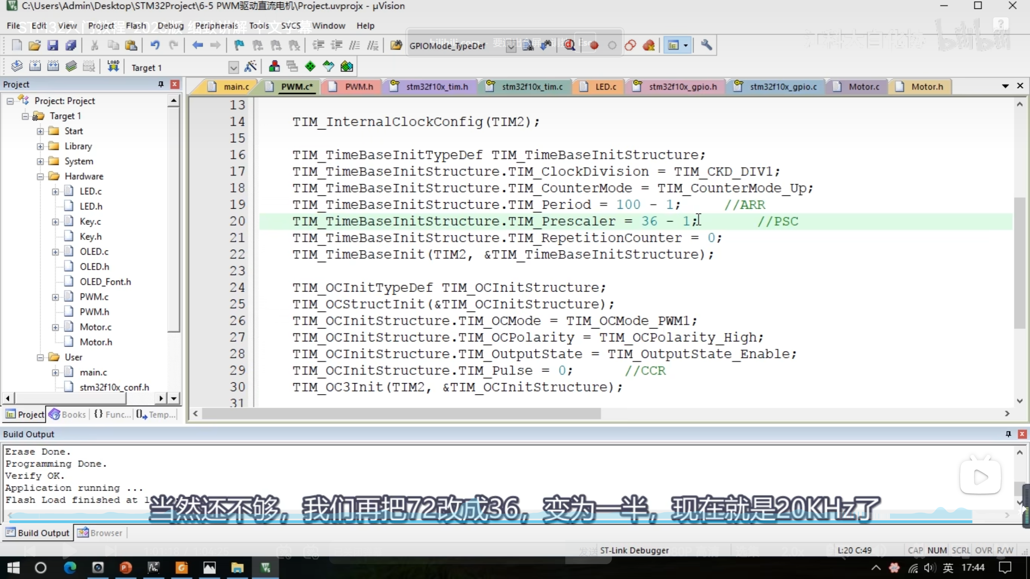Click the editor horizontal scrollbar thumb
This screenshot has width=1030, height=579.
pos(401,413)
